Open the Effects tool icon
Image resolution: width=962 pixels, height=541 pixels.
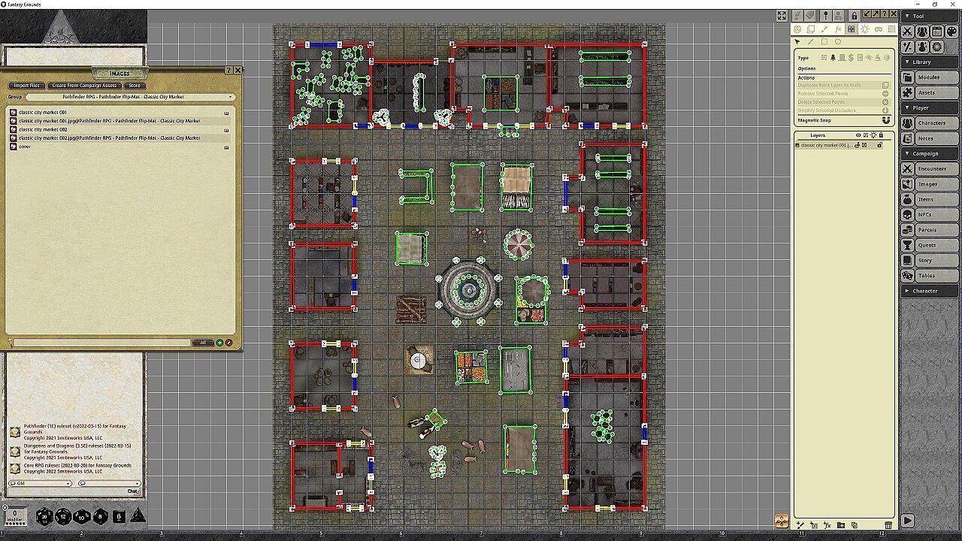click(x=922, y=47)
